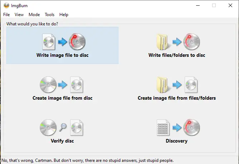
Task: Click silver disc icon above Create image file from disc
Action: [x=48, y=85]
